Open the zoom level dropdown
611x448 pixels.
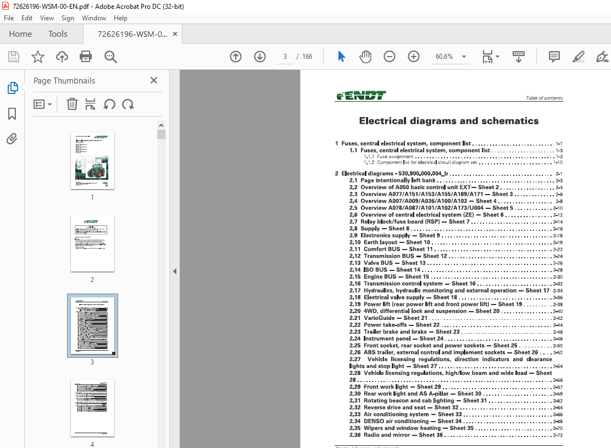click(464, 57)
